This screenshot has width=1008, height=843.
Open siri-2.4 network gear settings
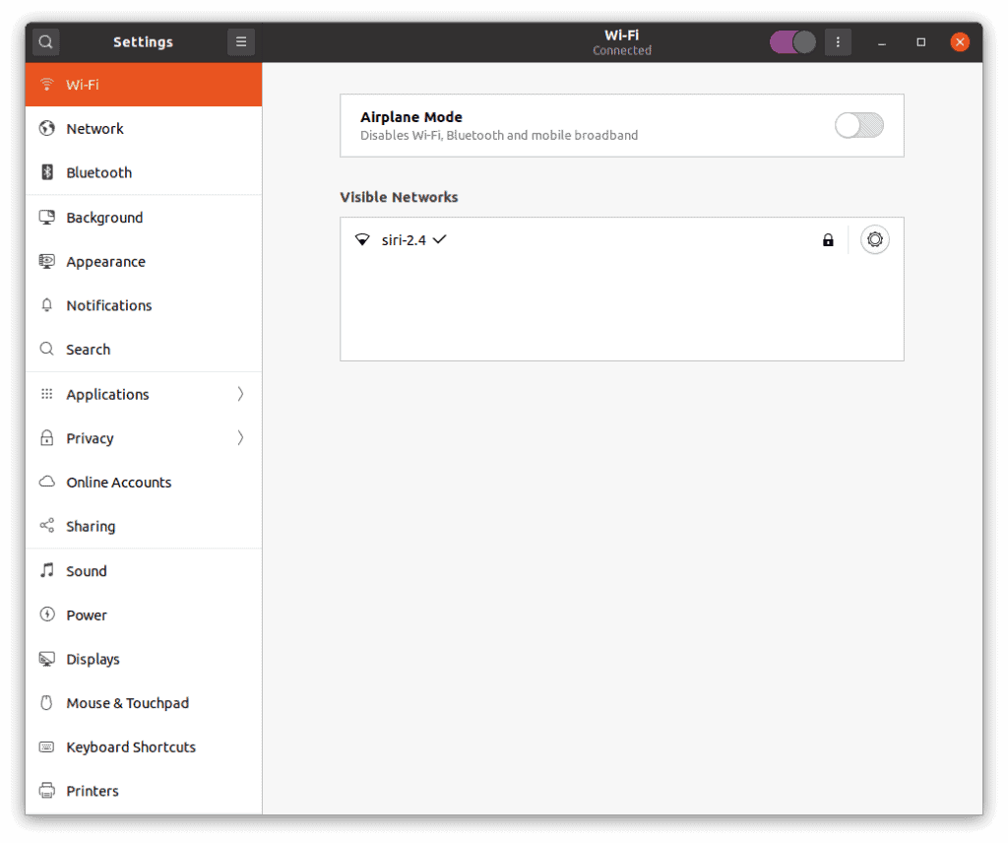(875, 240)
